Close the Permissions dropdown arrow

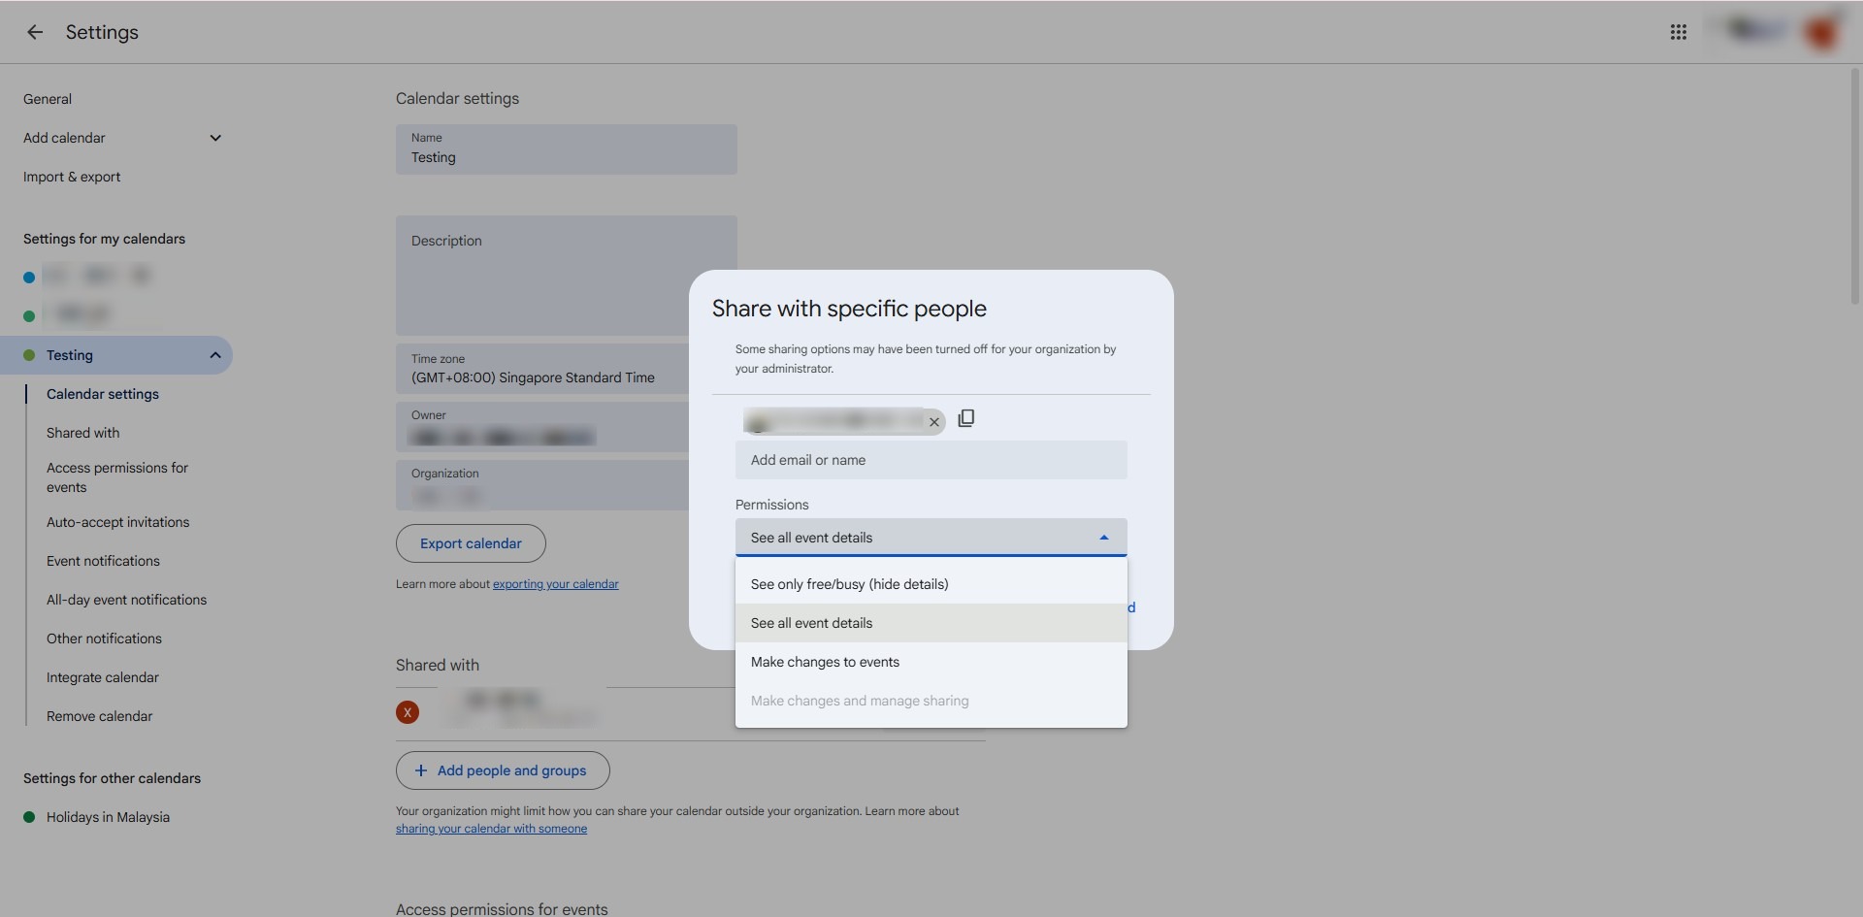[x=1103, y=538]
